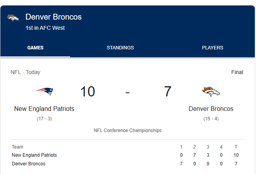Click the New England Patriots logo

point(44,91)
